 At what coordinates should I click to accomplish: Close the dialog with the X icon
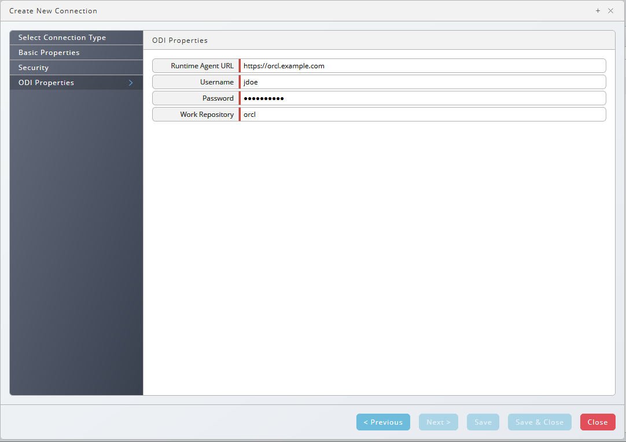tap(610, 11)
